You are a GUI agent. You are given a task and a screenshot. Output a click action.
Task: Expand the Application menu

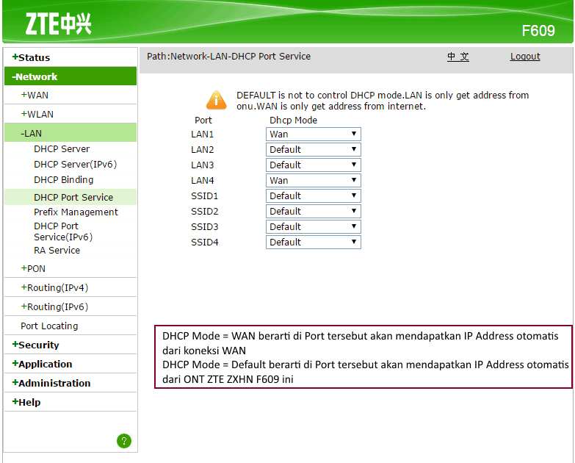pyautogui.click(x=42, y=364)
